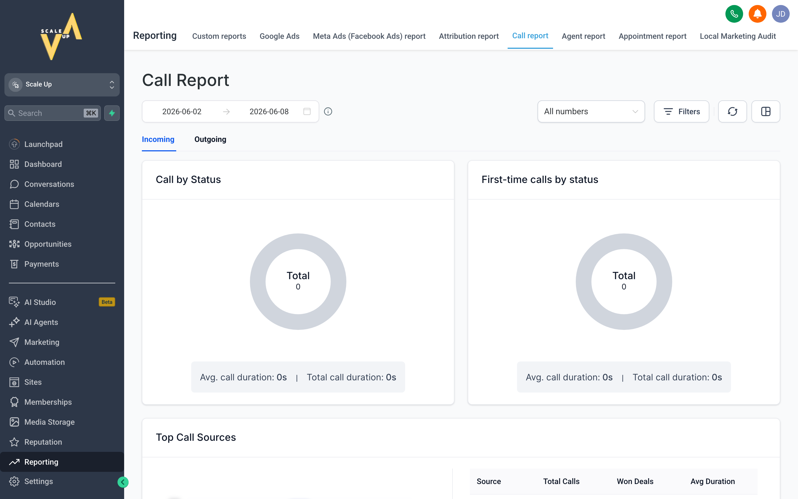The width and height of the screenshot is (798, 499).
Task: Open Automation in the sidebar
Action: tap(62, 362)
